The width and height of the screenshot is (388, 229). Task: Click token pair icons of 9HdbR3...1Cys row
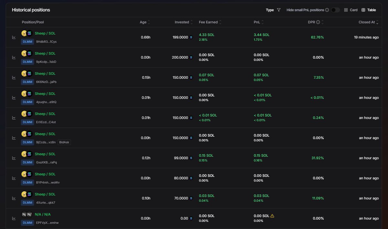tap(27, 33)
